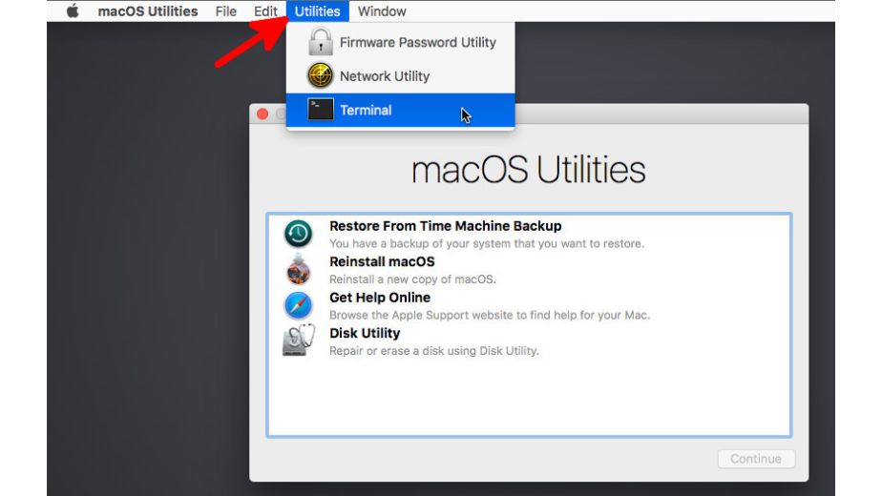This screenshot has width=882, height=496.
Task: Select the Reinstall macOS option
Action: pos(530,270)
